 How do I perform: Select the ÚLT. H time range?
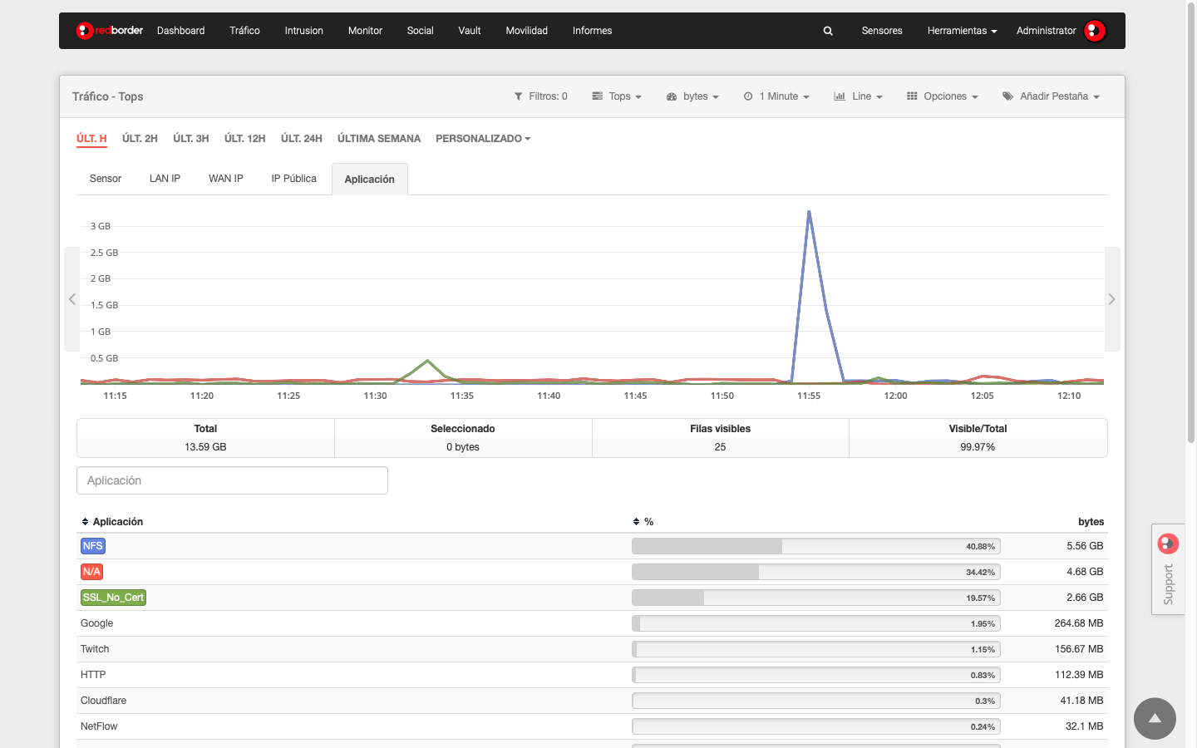click(x=91, y=139)
